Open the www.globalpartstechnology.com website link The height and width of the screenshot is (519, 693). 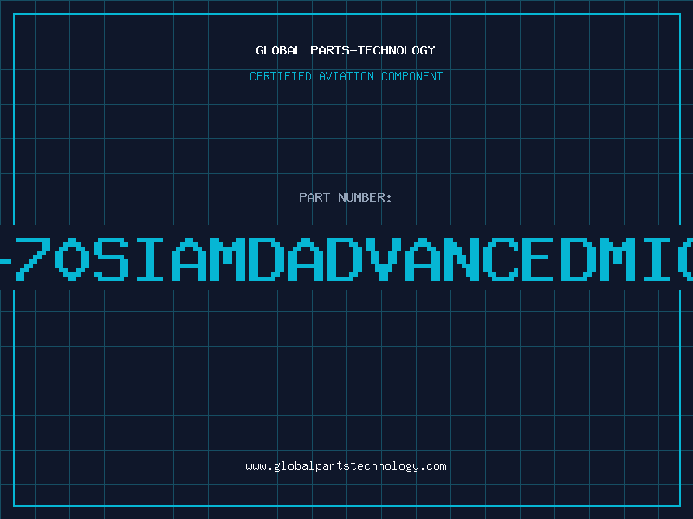click(346, 466)
